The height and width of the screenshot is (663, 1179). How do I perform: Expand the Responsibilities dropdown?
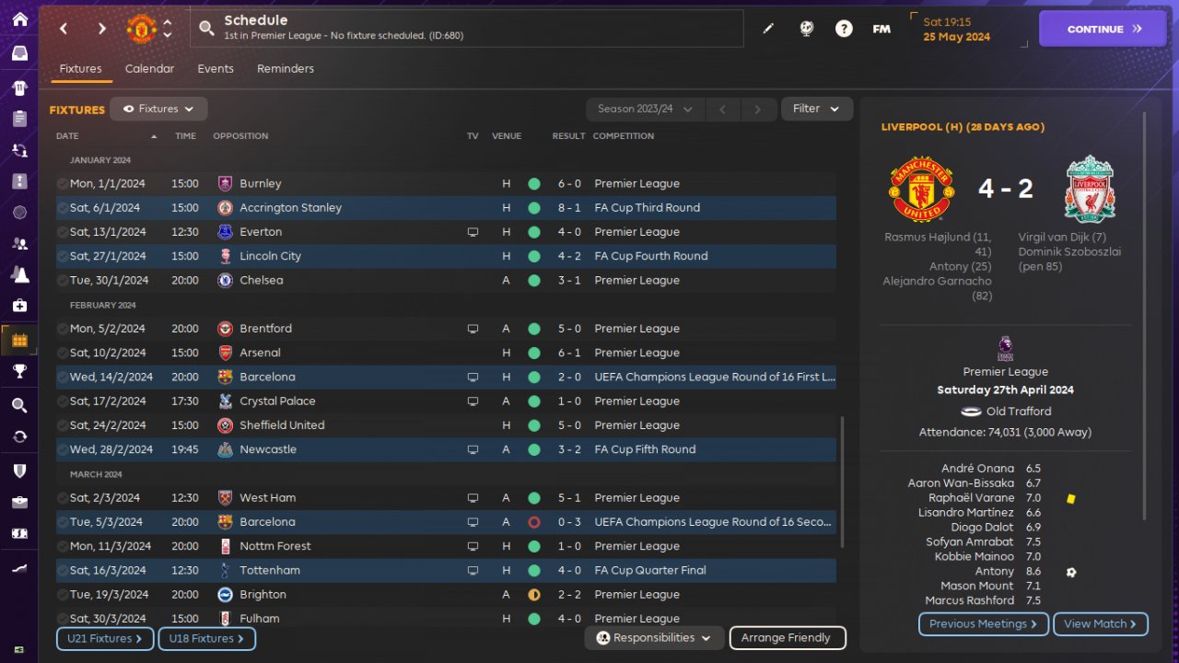point(654,637)
